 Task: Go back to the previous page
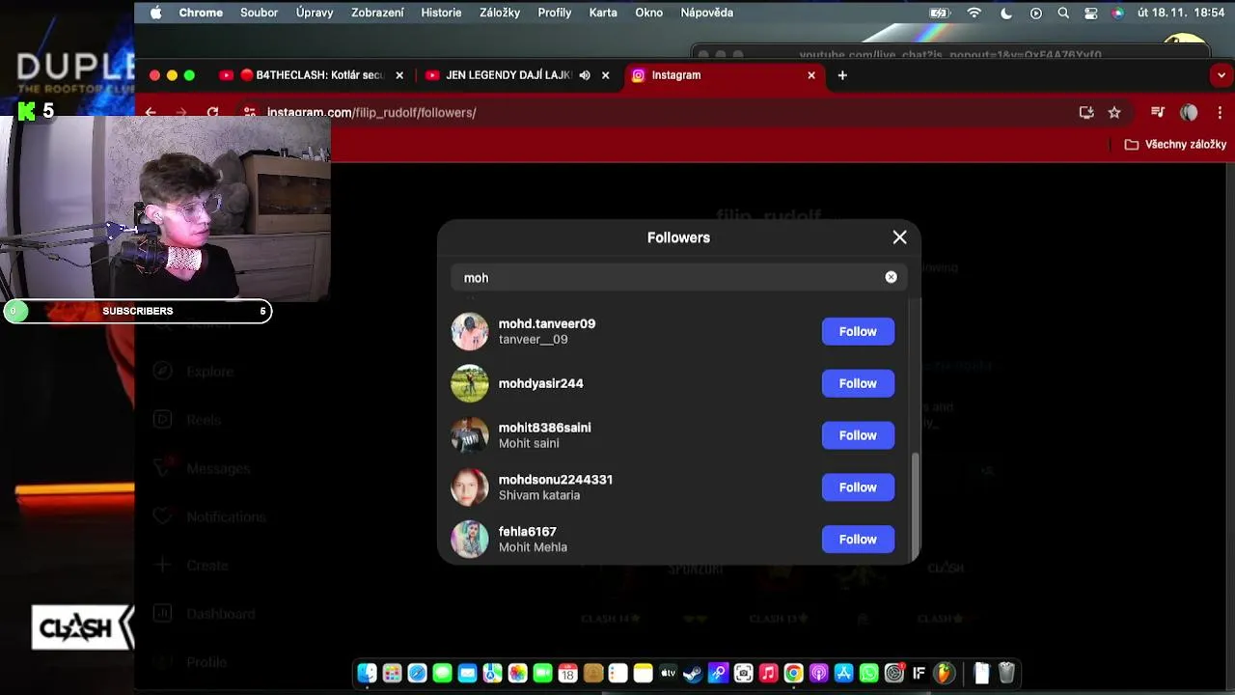coord(151,113)
